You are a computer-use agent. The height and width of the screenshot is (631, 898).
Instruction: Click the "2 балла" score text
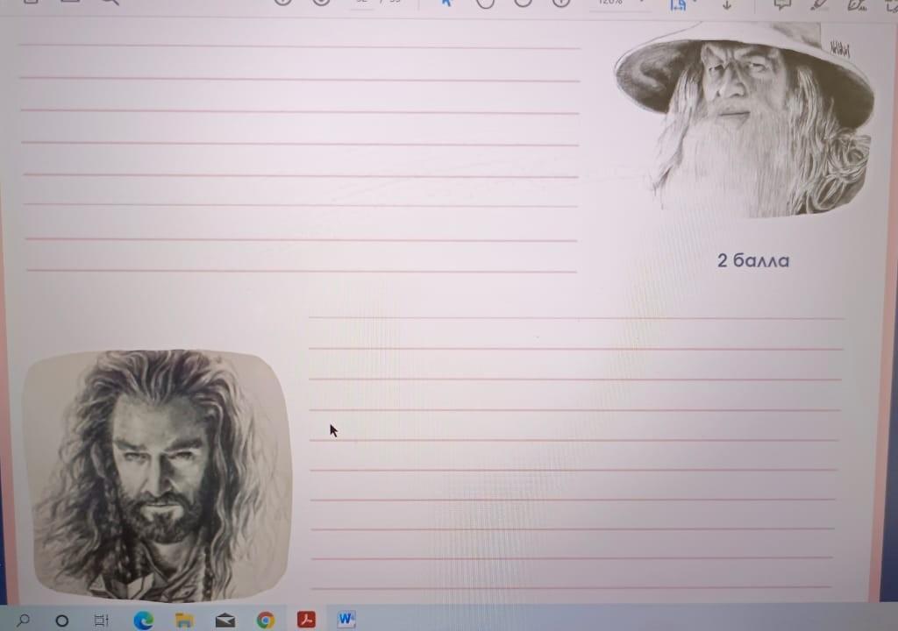coord(753,260)
